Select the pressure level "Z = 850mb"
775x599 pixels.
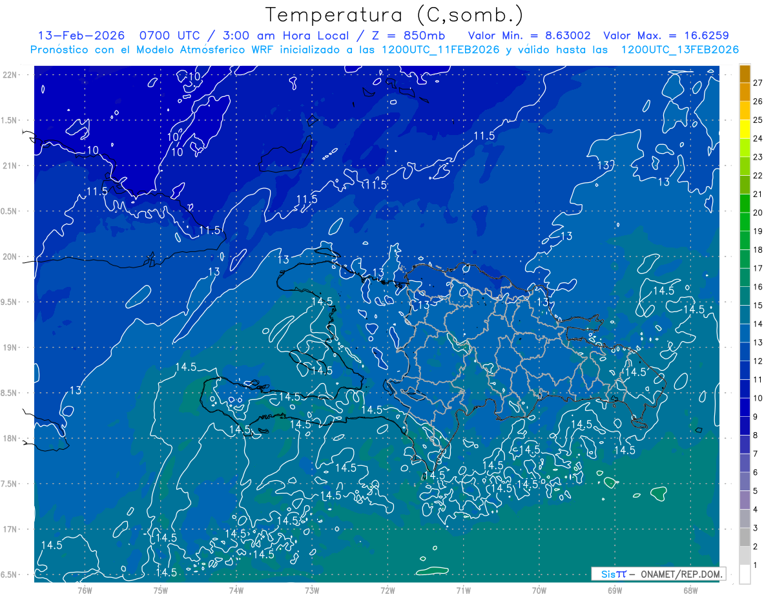pyautogui.click(x=408, y=36)
